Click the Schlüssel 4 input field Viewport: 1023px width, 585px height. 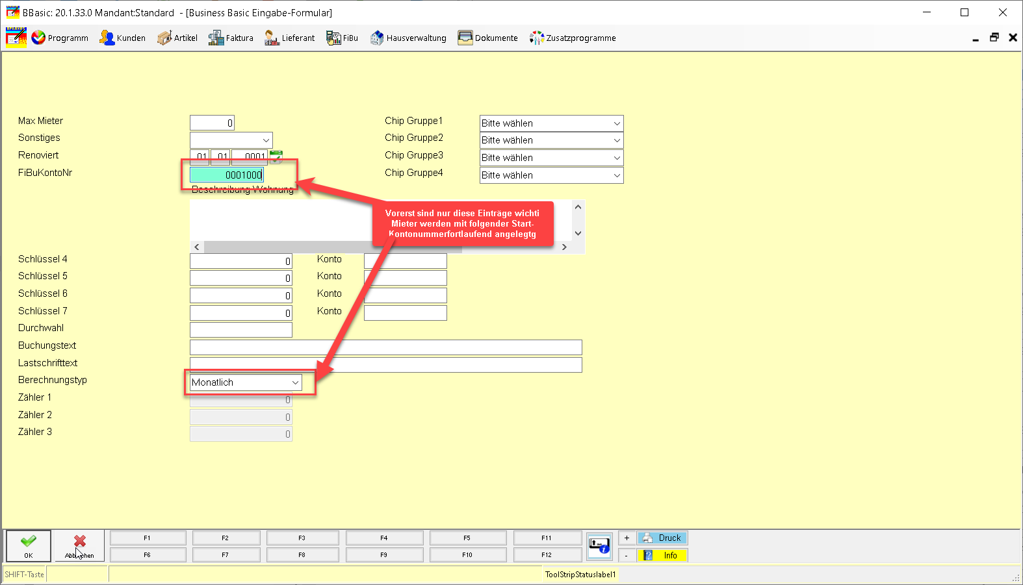(241, 261)
